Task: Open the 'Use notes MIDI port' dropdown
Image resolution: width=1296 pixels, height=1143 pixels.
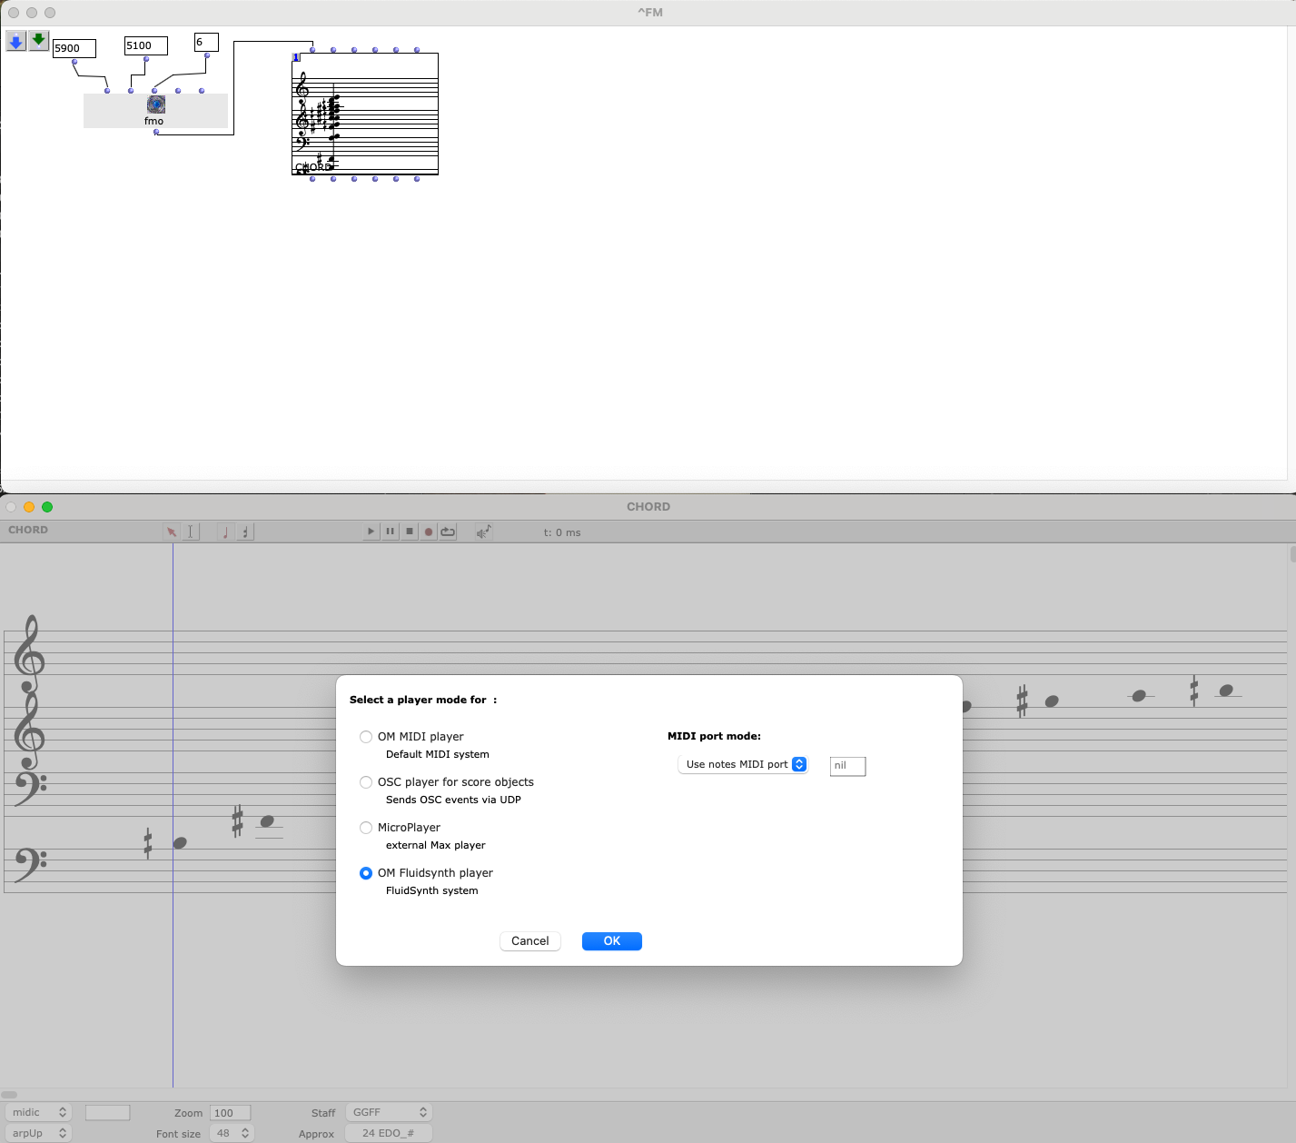Action: pos(742,765)
